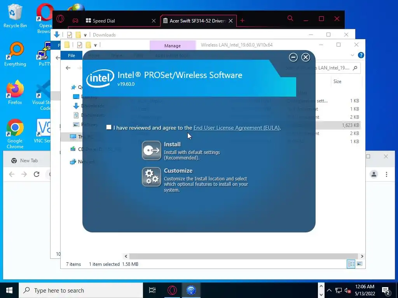Sort files by the Size column header

[337, 81]
